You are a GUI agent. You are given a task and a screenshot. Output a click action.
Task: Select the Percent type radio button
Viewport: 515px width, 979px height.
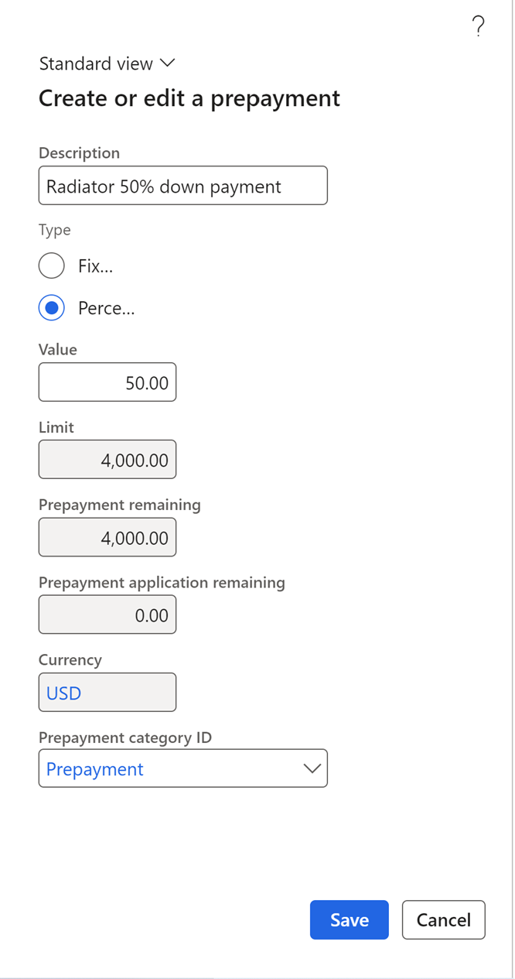click(52, 308)
